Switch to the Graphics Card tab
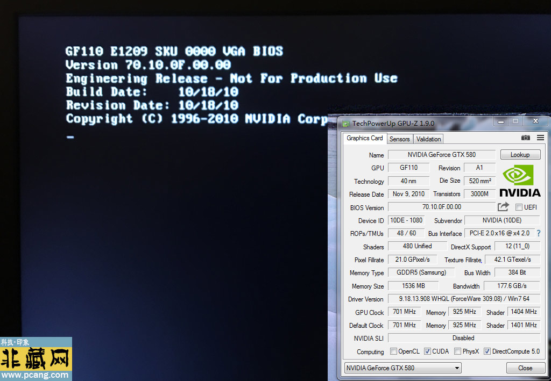This screenshot has height=381, width=551. (365, 138)
